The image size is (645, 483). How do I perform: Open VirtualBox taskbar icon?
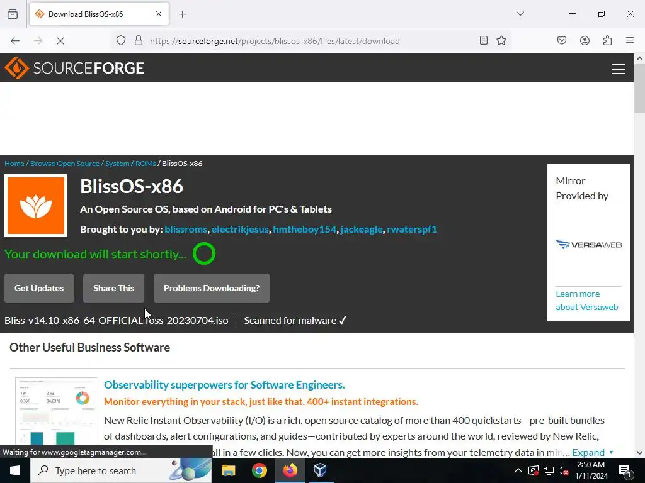coord(320,470)
